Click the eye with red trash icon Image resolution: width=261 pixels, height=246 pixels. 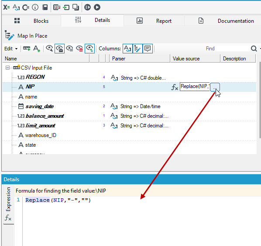(79, 49)
